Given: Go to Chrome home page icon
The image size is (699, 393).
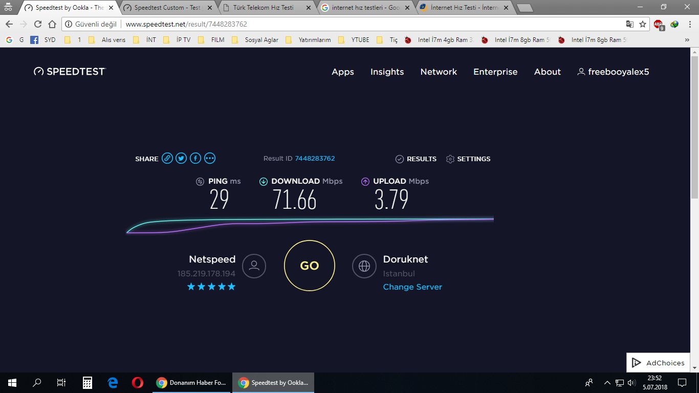Looking at the screenshot, I should pyautogui.click(x=52, y=24).
